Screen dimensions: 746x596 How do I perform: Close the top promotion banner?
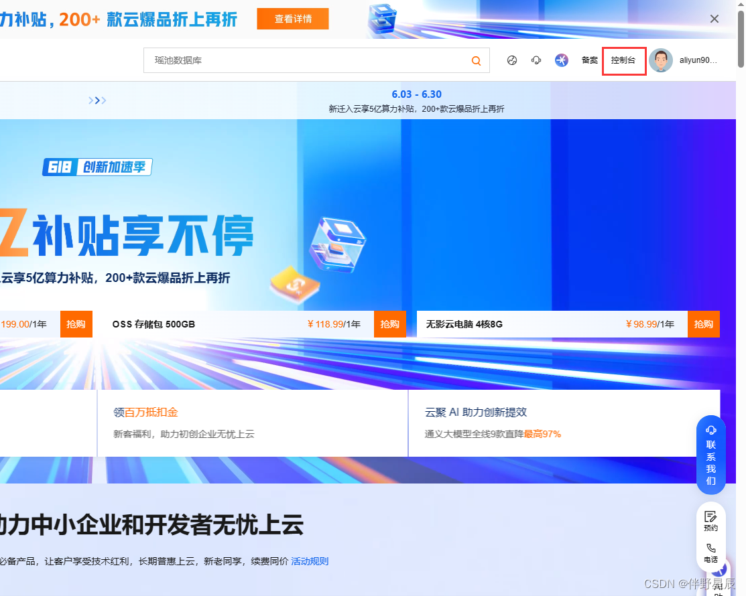[714, 19]
